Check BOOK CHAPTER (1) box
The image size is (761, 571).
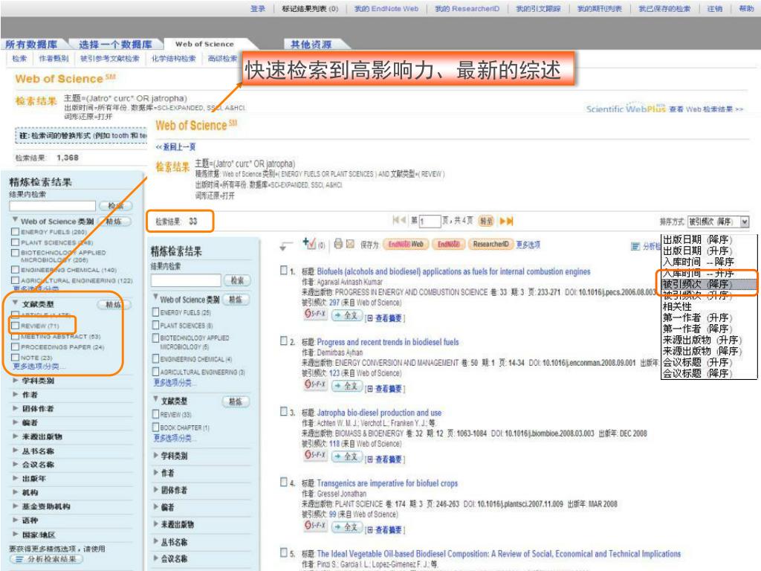point(156,428)
